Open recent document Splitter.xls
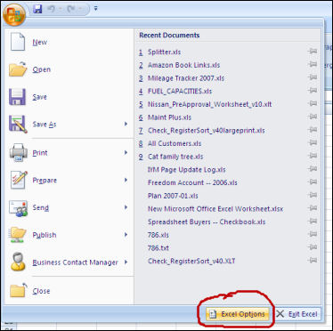 pos(164,52)
